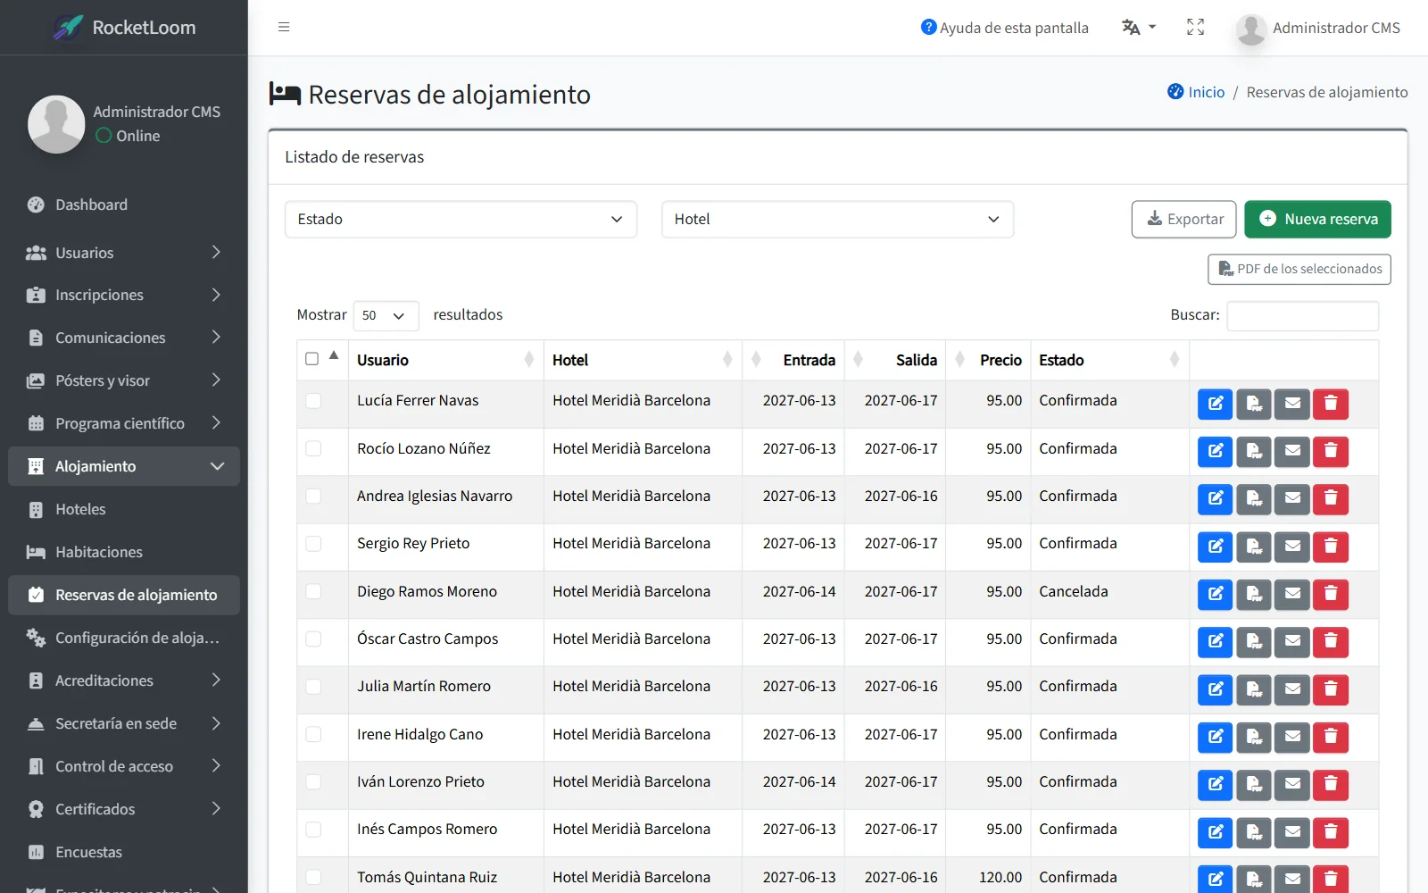Expand the Programa científico menu

click(124, 423)
